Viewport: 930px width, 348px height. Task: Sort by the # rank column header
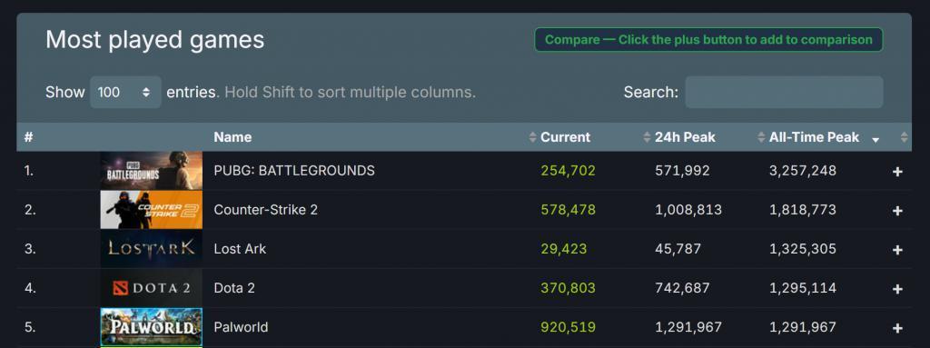click(28, 137)
